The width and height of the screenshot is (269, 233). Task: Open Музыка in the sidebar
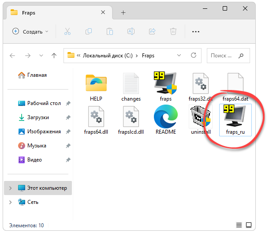[32, 146]
